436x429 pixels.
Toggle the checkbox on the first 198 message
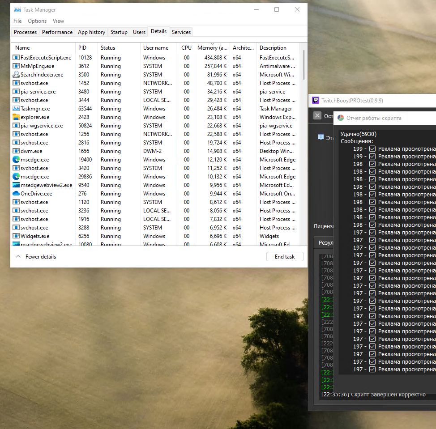click(372, 164)
